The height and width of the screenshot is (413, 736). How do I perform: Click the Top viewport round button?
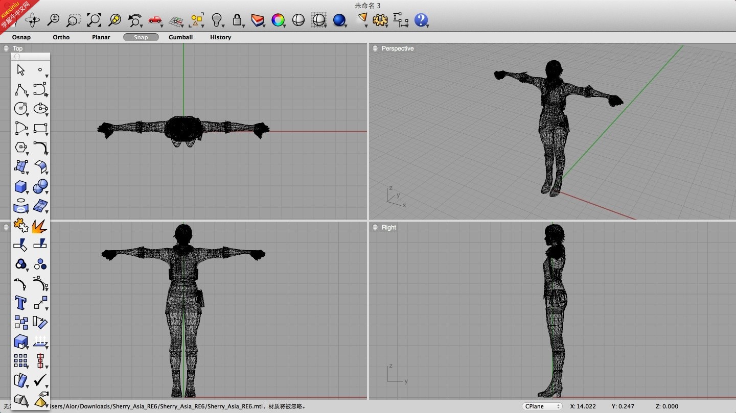pyautogui.click(x=6, y=48)
